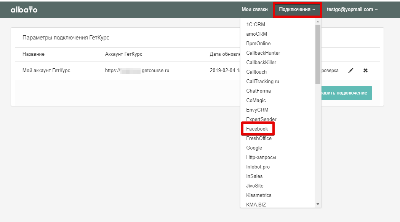400x222 pixels.
Task: Choose KMA.BIZ connection
Action: coord(256,205)
